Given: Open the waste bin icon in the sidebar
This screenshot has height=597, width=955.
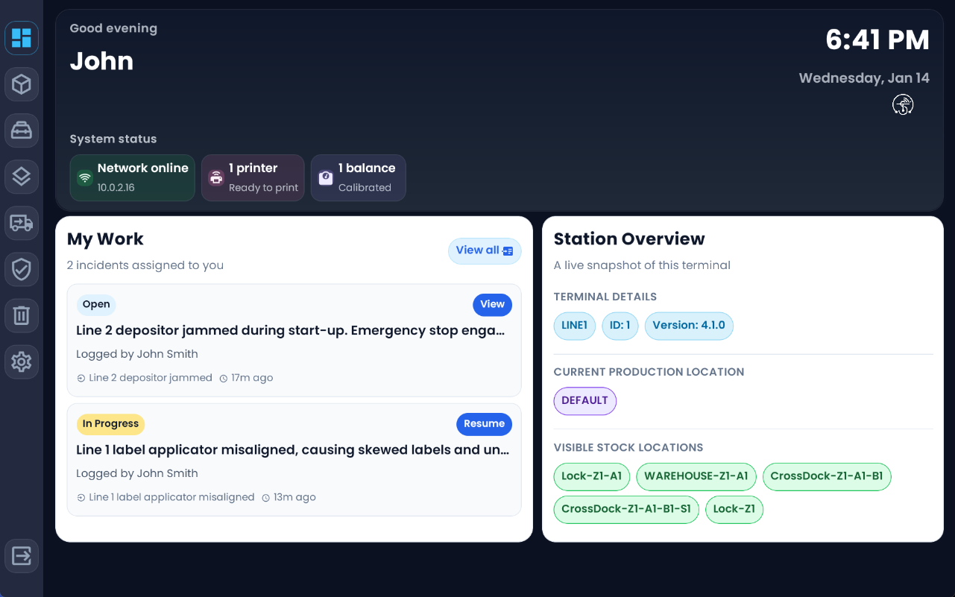Looking at the screenshot, I should (x=21, y=315).
